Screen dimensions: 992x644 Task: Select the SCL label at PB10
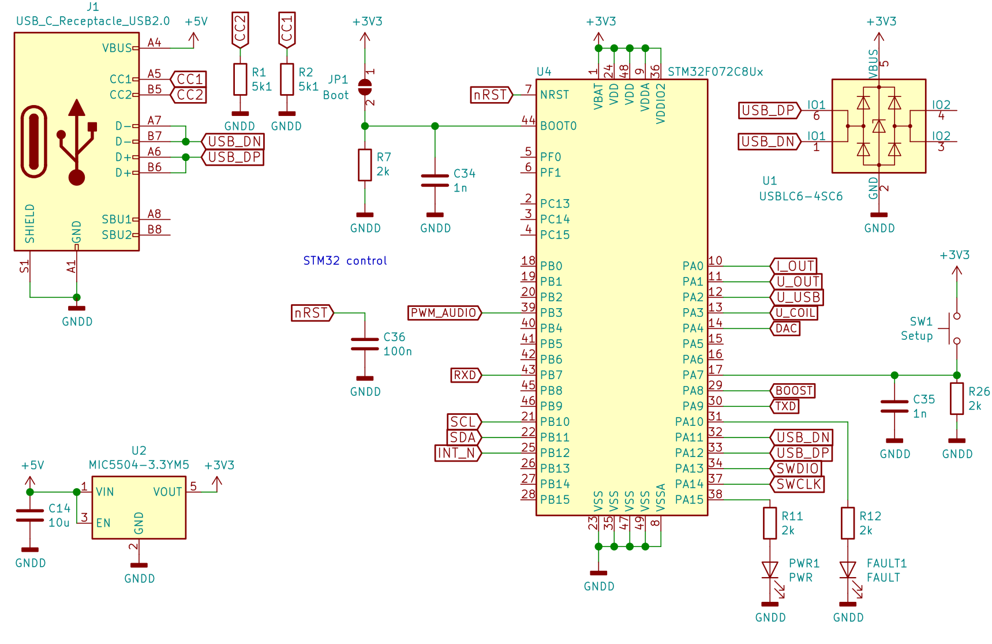[465, 422]
